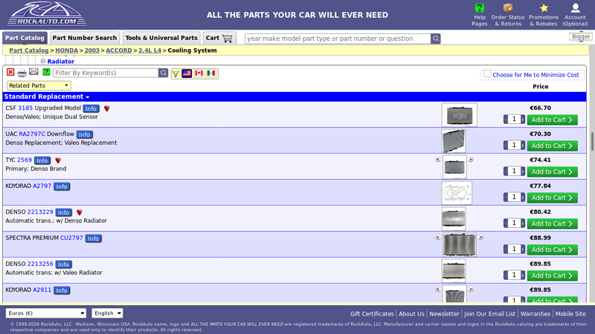
Task: Open the CSF 3185 radiator thumbnail
Action: [x=459, y=115]
